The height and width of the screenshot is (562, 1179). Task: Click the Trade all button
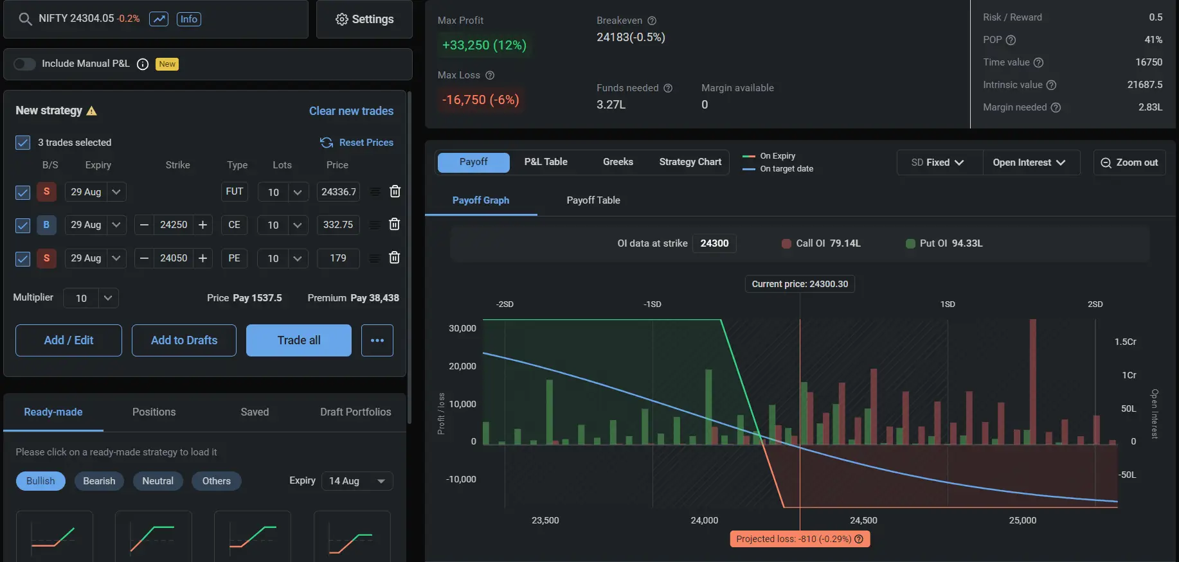[x=299, y=340]
